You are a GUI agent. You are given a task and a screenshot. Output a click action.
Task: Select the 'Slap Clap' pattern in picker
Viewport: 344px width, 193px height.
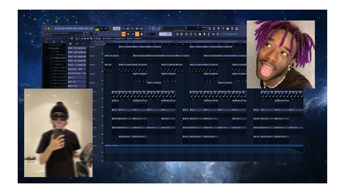coord(77,86)
